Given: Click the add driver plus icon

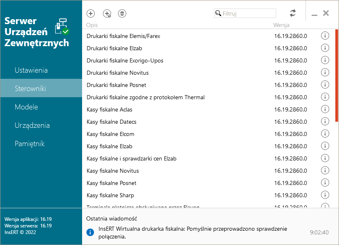Looking at the screenshot, I should (x=91, y=13).
